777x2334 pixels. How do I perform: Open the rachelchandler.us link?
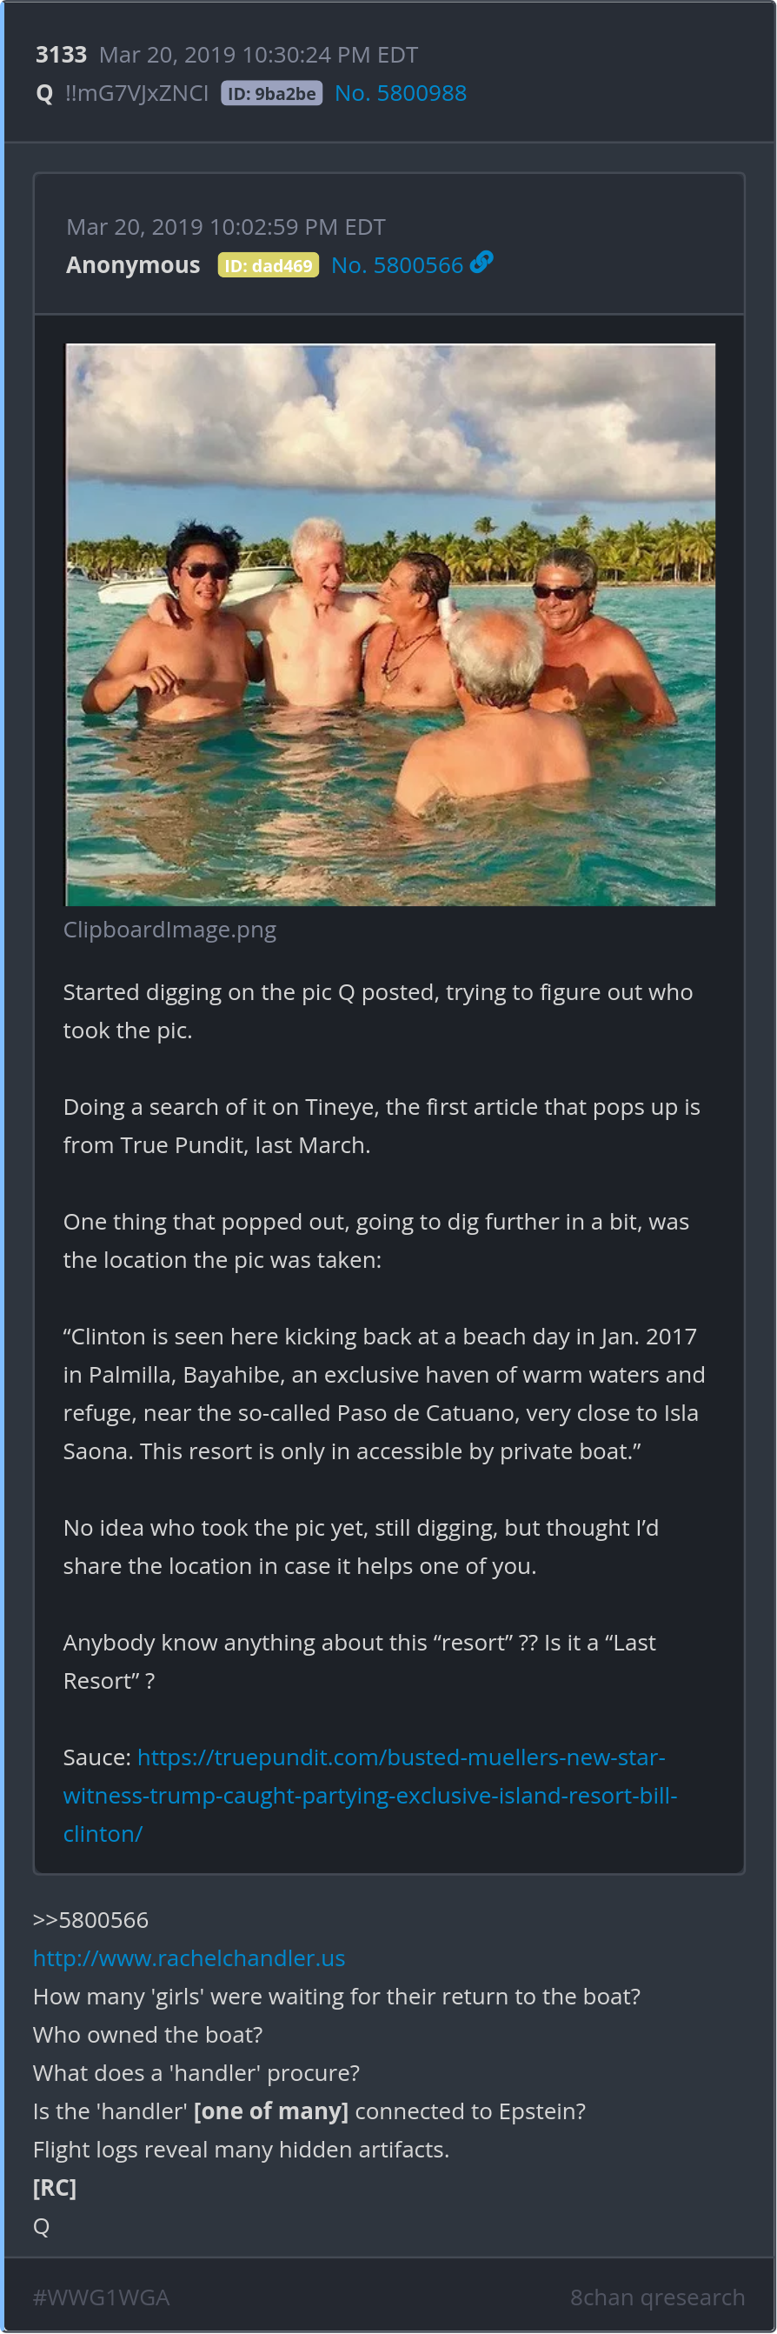coord(189,1958)
